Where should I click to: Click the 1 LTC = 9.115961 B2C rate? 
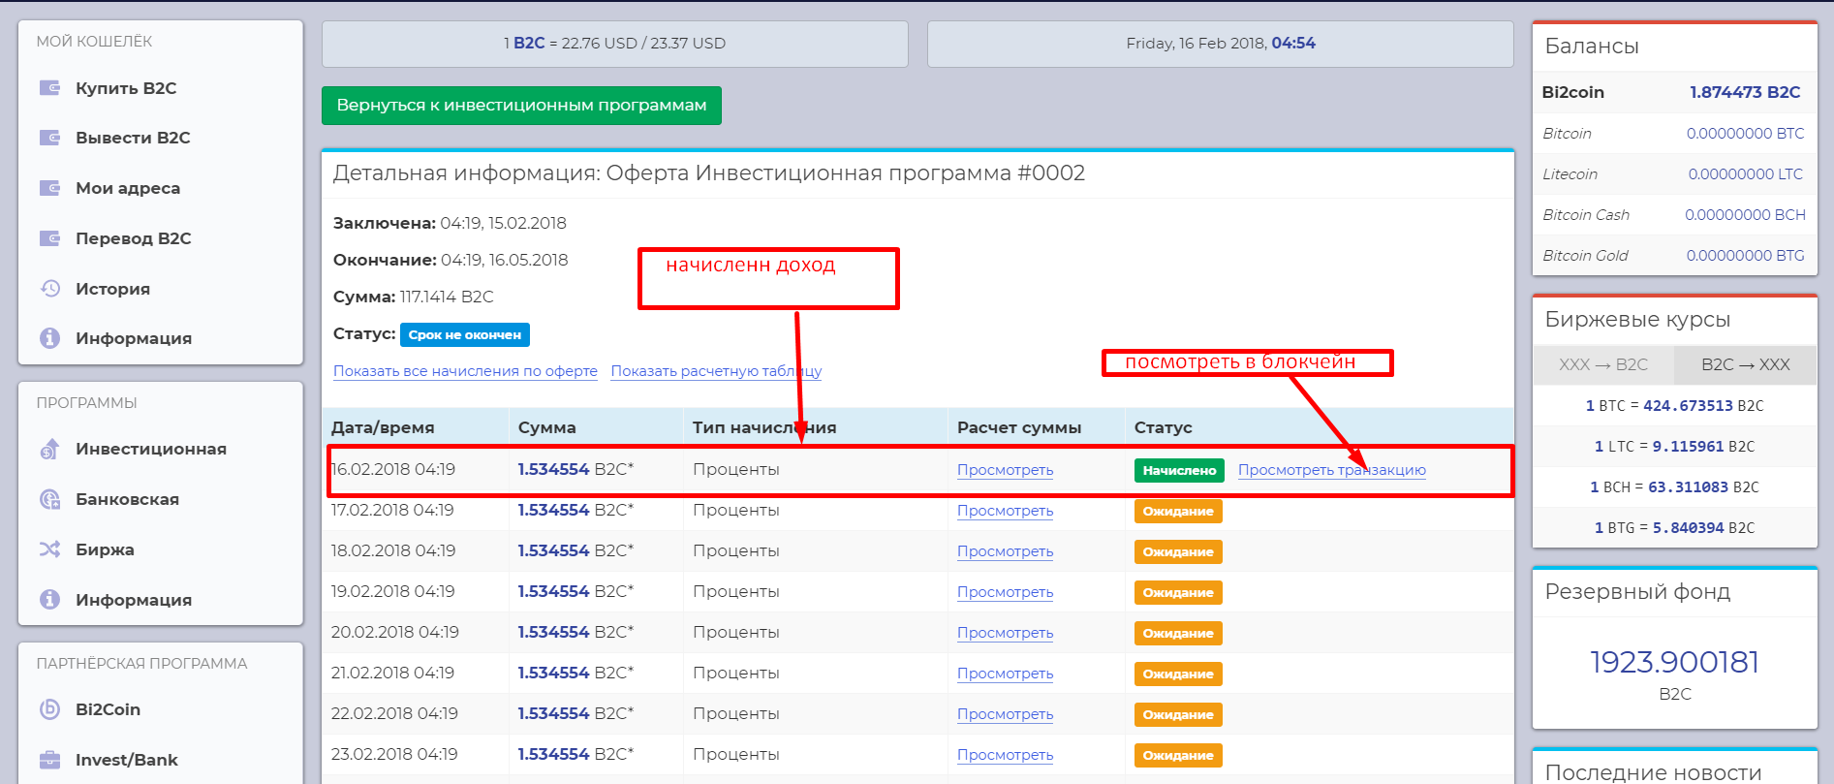[1674, 447]
